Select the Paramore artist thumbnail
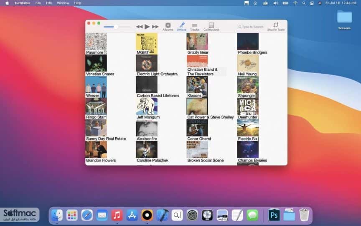This screenshot has height=226, width=361. click(96, 44)
